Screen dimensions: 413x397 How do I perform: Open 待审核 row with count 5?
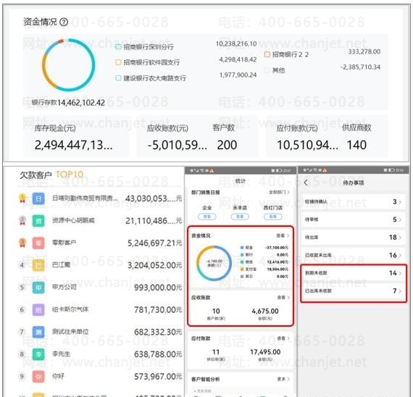click(x=353, y=220)
